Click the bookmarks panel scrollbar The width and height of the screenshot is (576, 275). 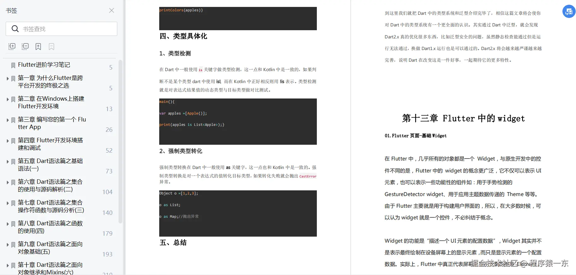[120, 142]
